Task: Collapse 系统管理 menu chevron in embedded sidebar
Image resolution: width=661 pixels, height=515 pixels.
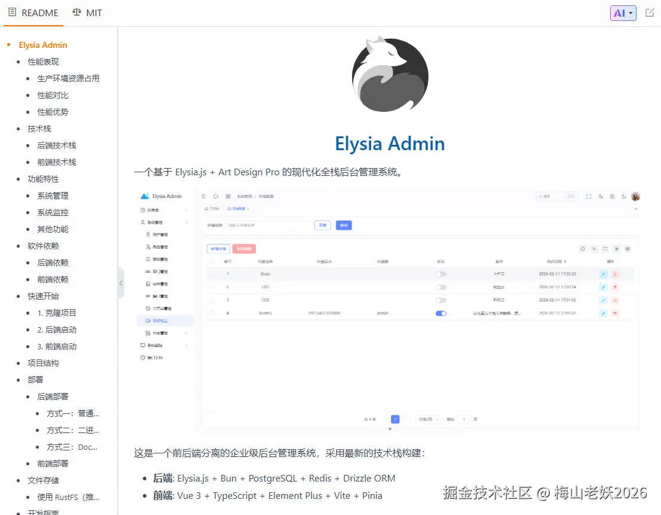Action: (186, 223)
